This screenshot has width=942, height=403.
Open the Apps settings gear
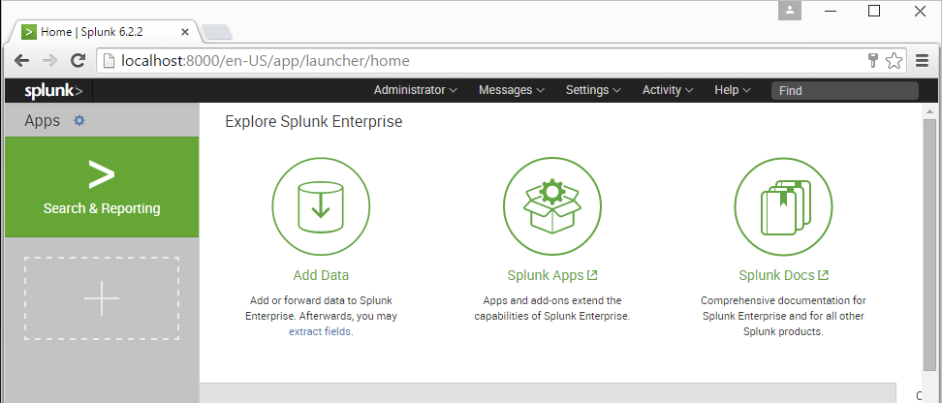[x=79, y=121]
